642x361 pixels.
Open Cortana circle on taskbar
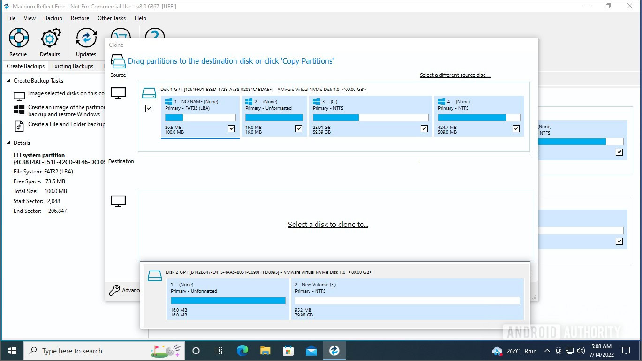click(x=196, y=351)
